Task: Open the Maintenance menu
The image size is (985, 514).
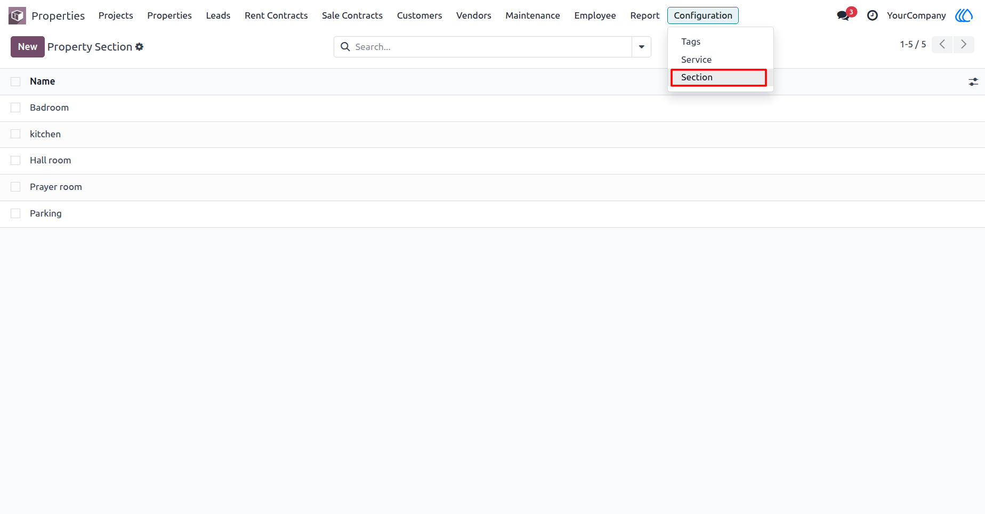Action: 532,15
